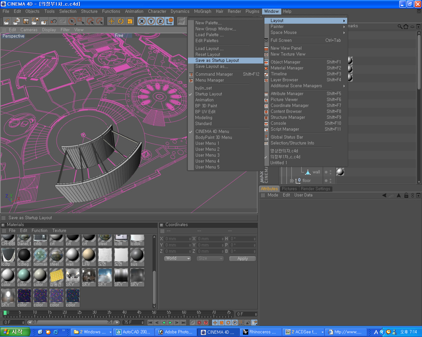422x337 pixels.
Task: Select Reset Layout menu entry
Action: pos(226,55)
